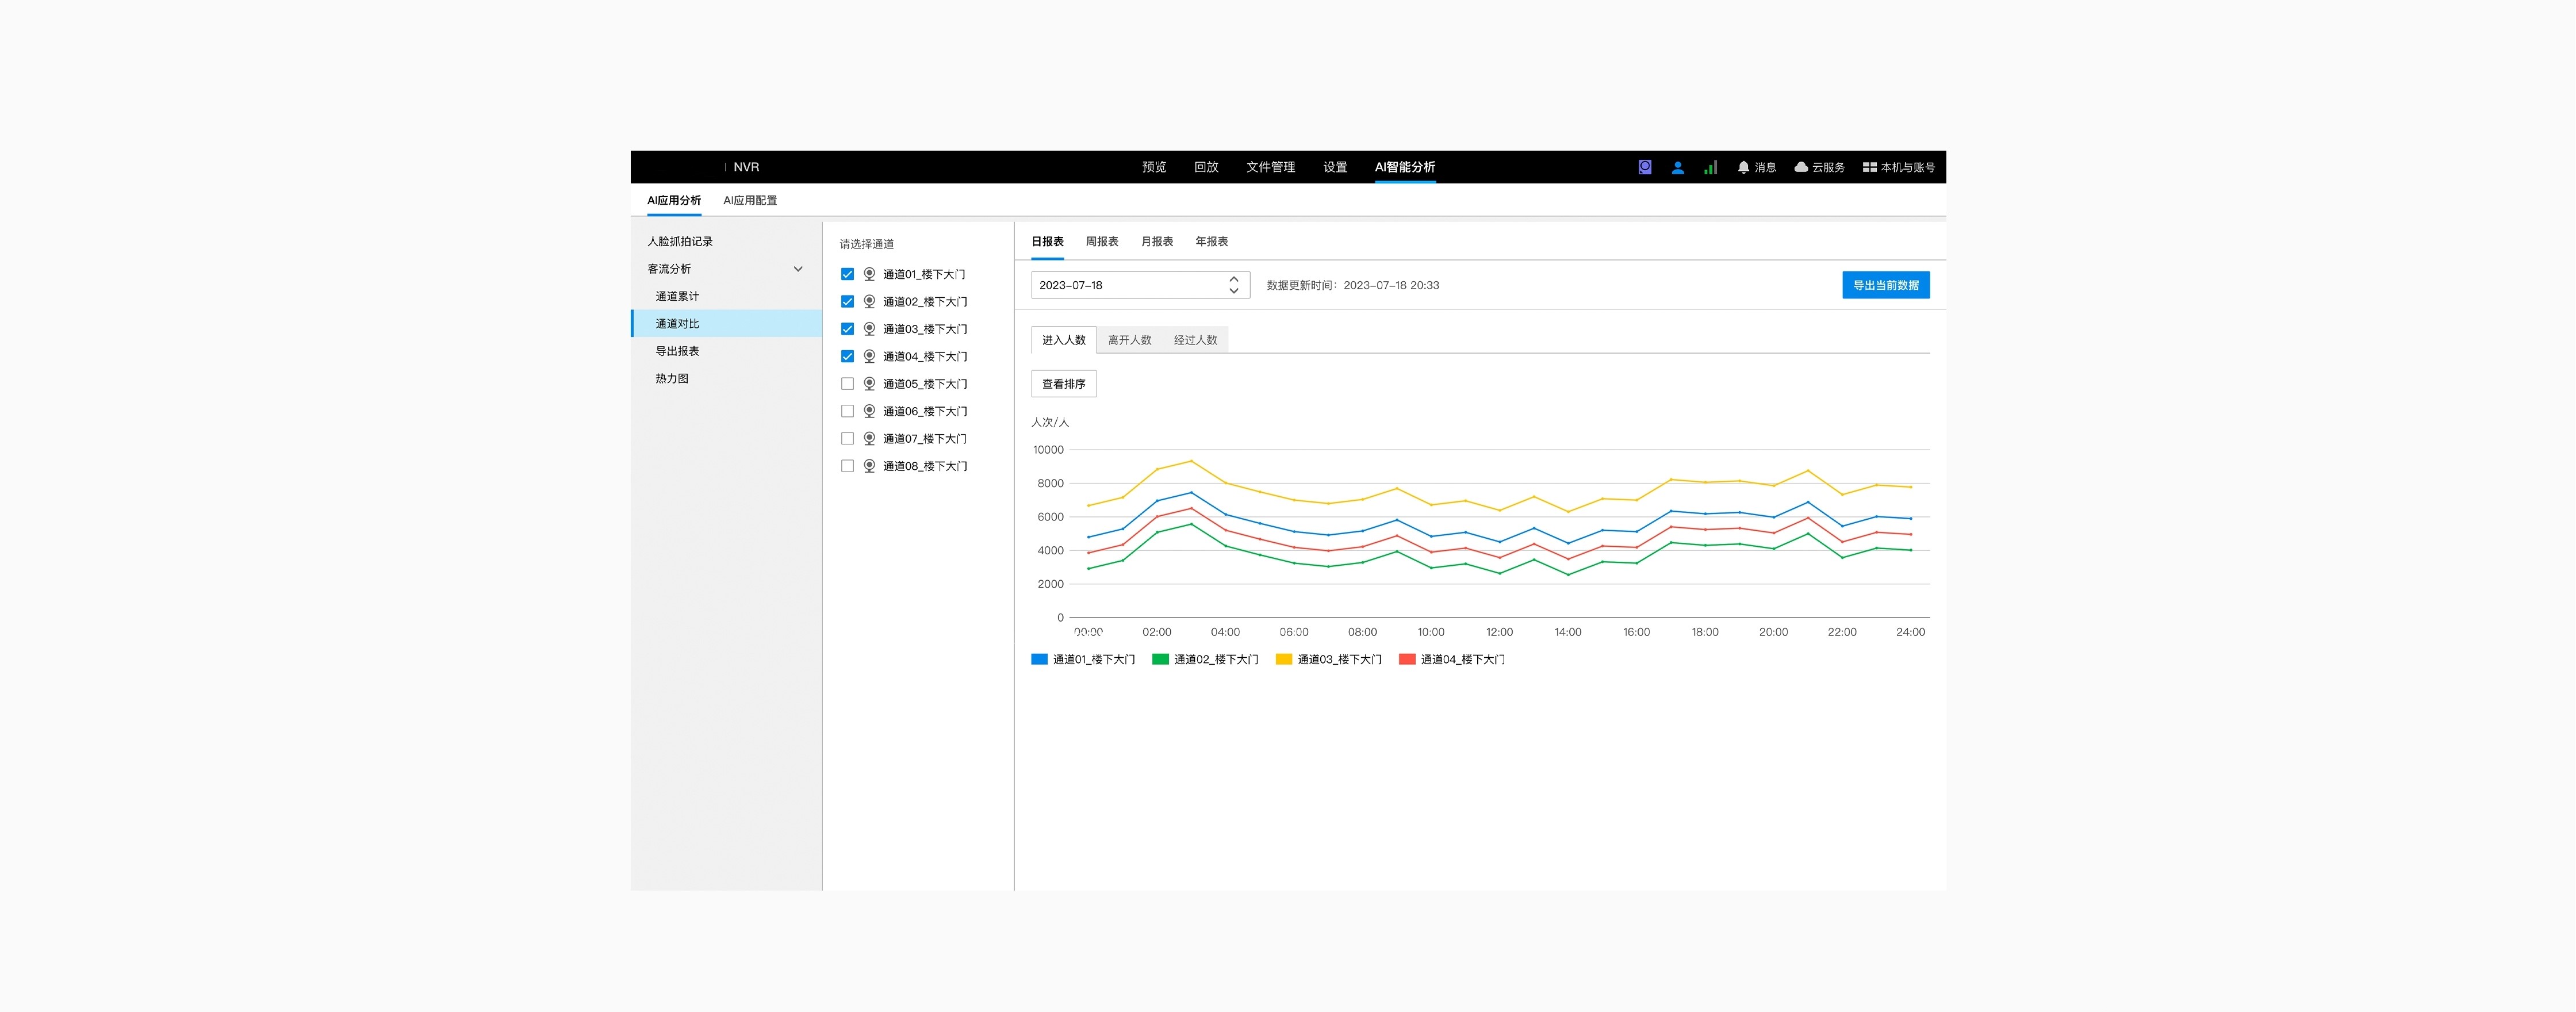Enable 通道05_楼下大门 checkbox
This screenshot has height=1012, width=2576.
(x=847, y=384)
